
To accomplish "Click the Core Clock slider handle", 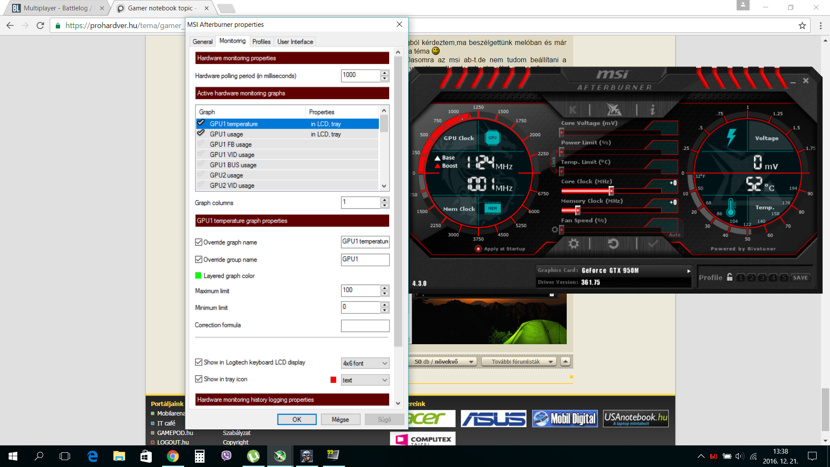I will click(611, 191).
